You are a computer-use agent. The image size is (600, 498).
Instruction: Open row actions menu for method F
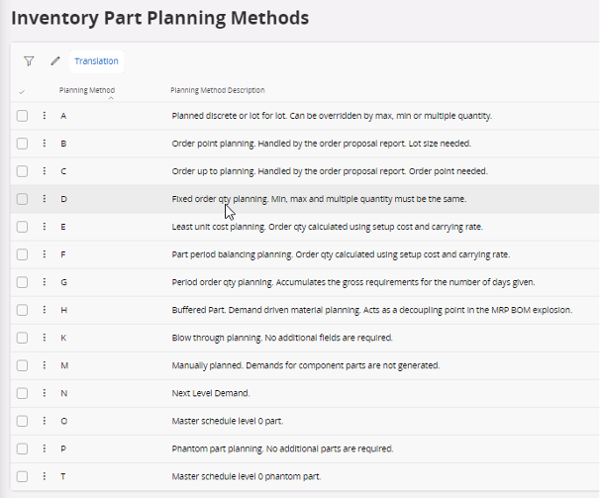click(45, 254)
